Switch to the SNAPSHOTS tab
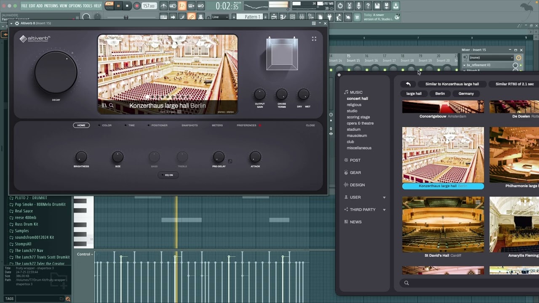 [189, 125]
